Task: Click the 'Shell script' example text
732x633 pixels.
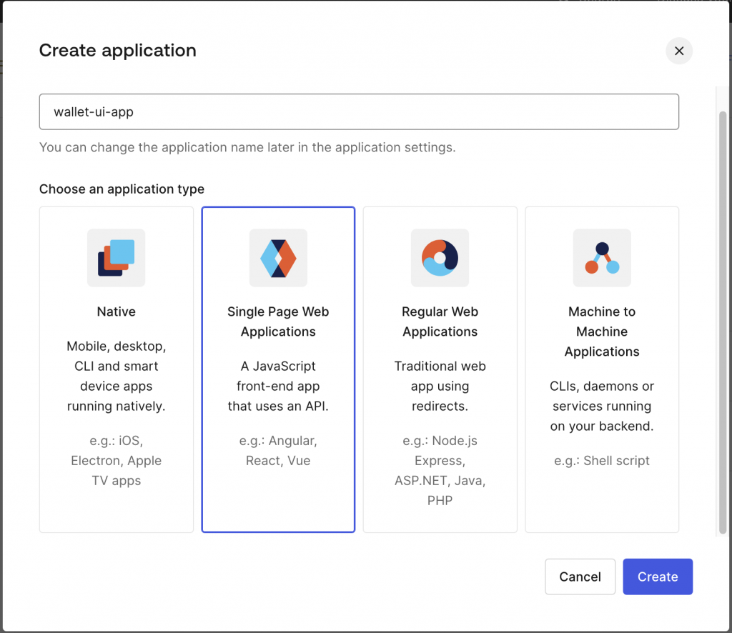Action: tap(602, 461)
